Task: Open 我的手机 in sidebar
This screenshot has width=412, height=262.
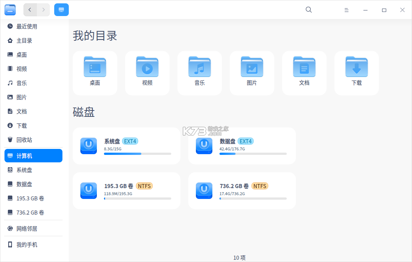Action: click(33, 245)
